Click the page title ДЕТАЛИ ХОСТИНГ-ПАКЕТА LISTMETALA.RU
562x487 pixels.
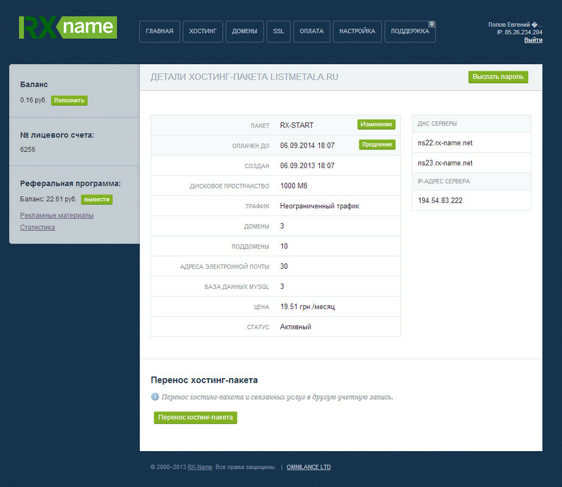pos(245,77)
